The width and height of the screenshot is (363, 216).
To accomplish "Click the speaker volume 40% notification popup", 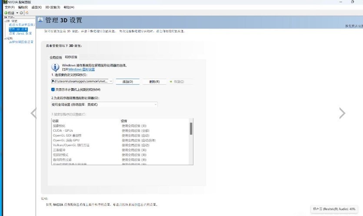I will 334,209.
